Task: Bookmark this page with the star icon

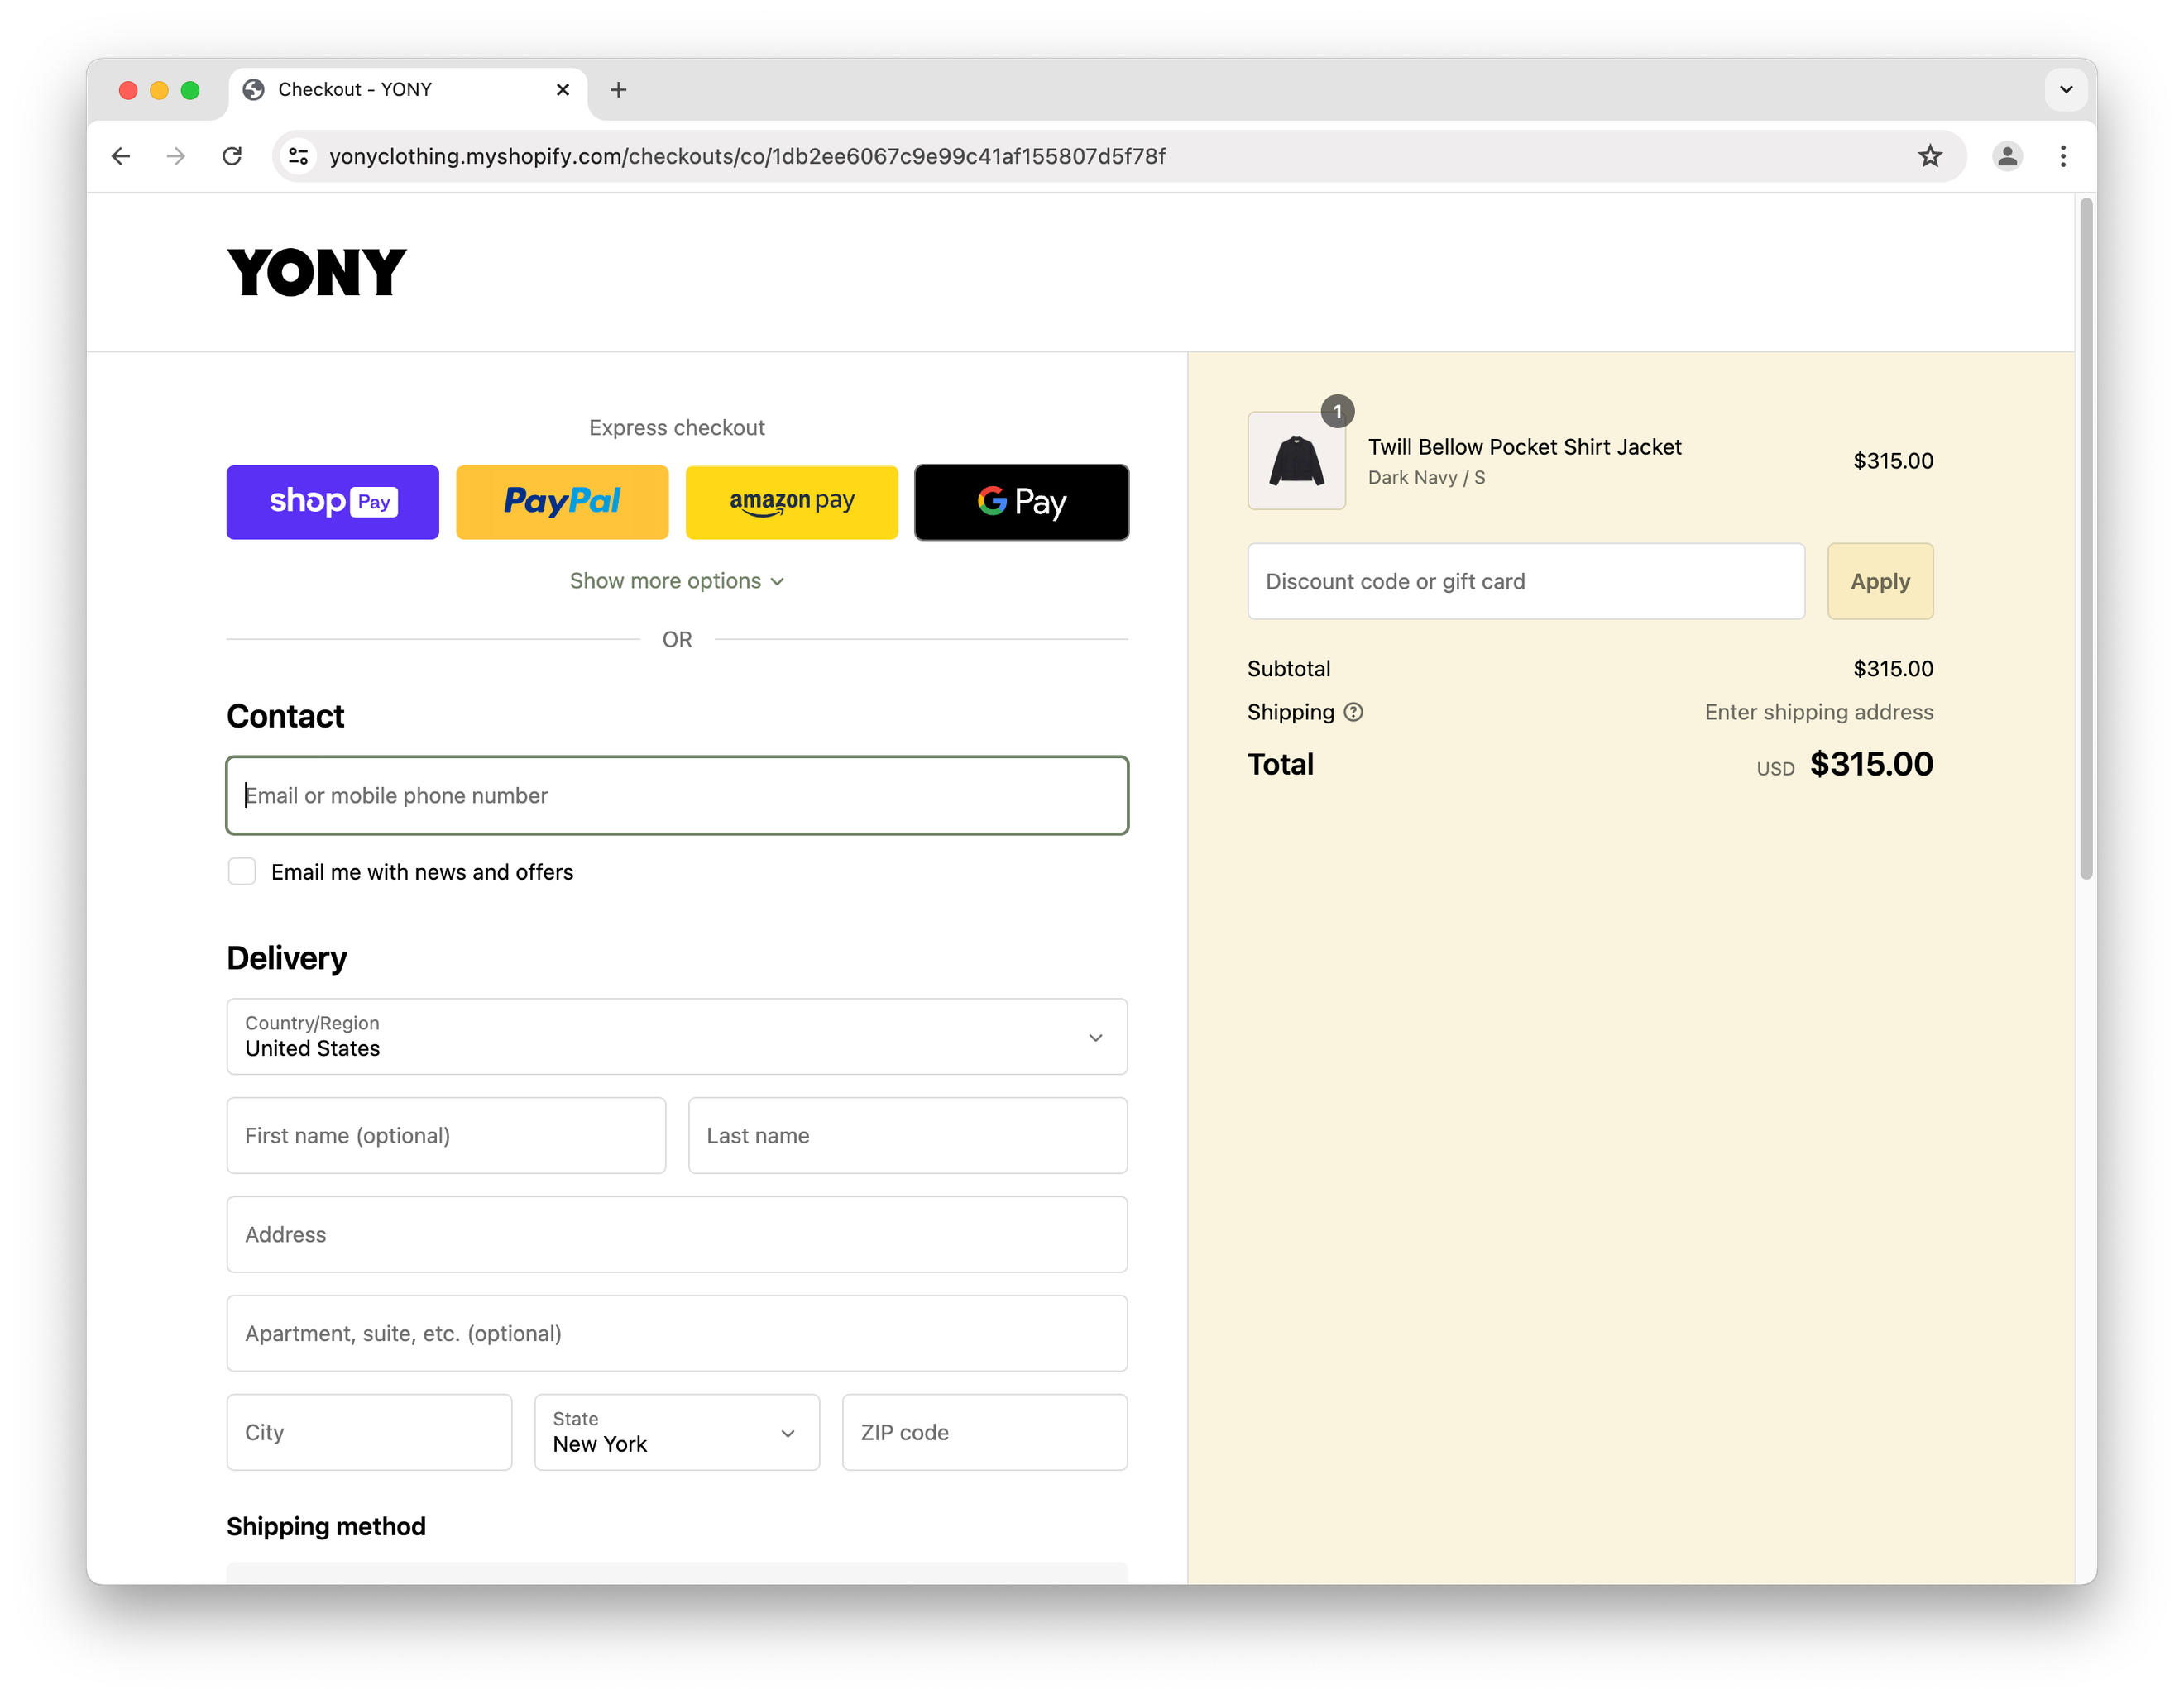Action: coord(1929,156)
